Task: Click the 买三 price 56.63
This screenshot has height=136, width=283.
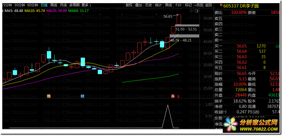Action: click(242, 57)
